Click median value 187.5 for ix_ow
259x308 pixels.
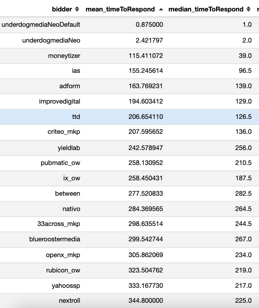point(244,178)
